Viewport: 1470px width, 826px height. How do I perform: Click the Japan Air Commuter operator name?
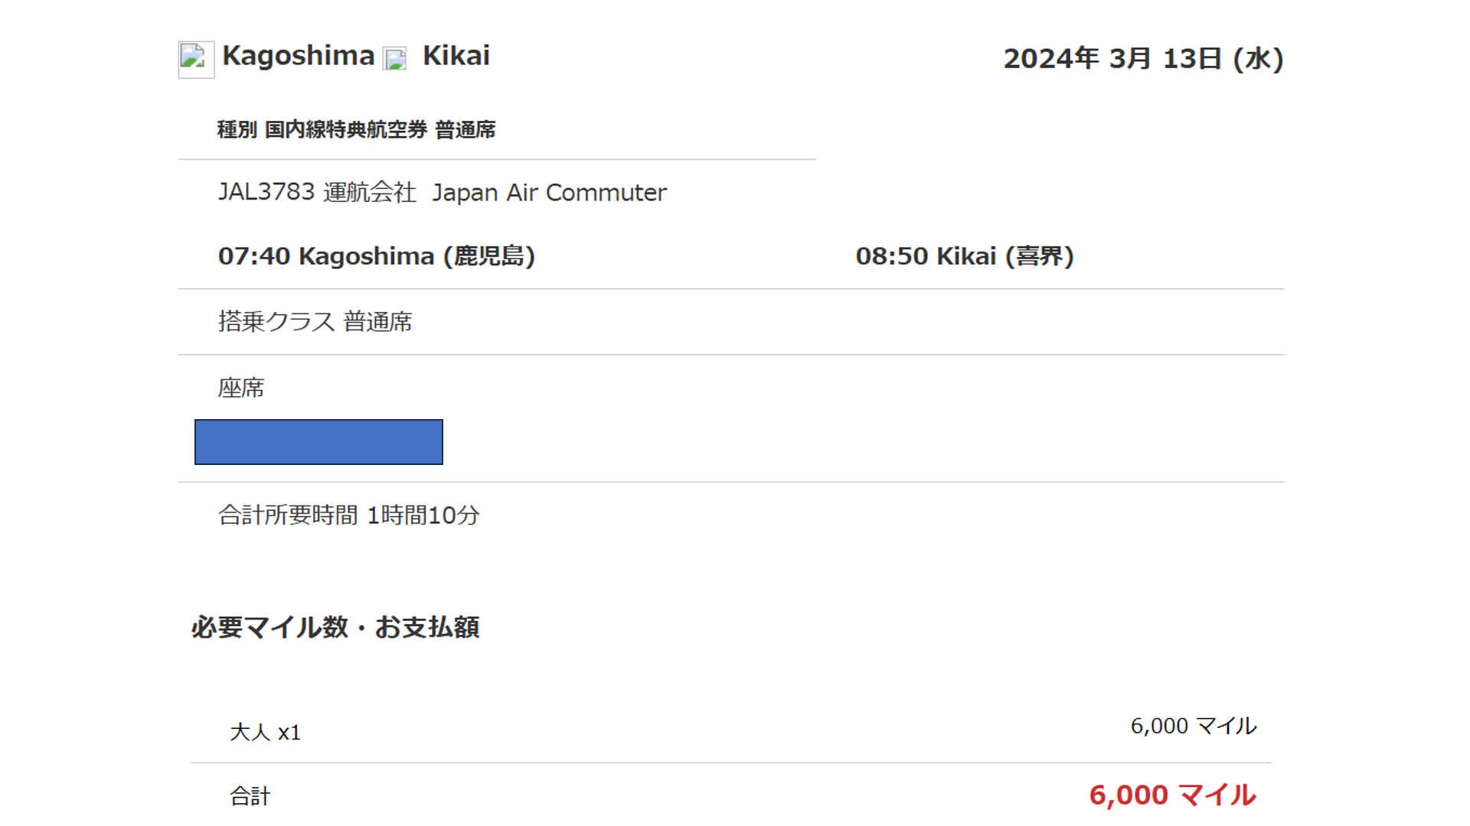pyautogui.click(x=549, y=193)
